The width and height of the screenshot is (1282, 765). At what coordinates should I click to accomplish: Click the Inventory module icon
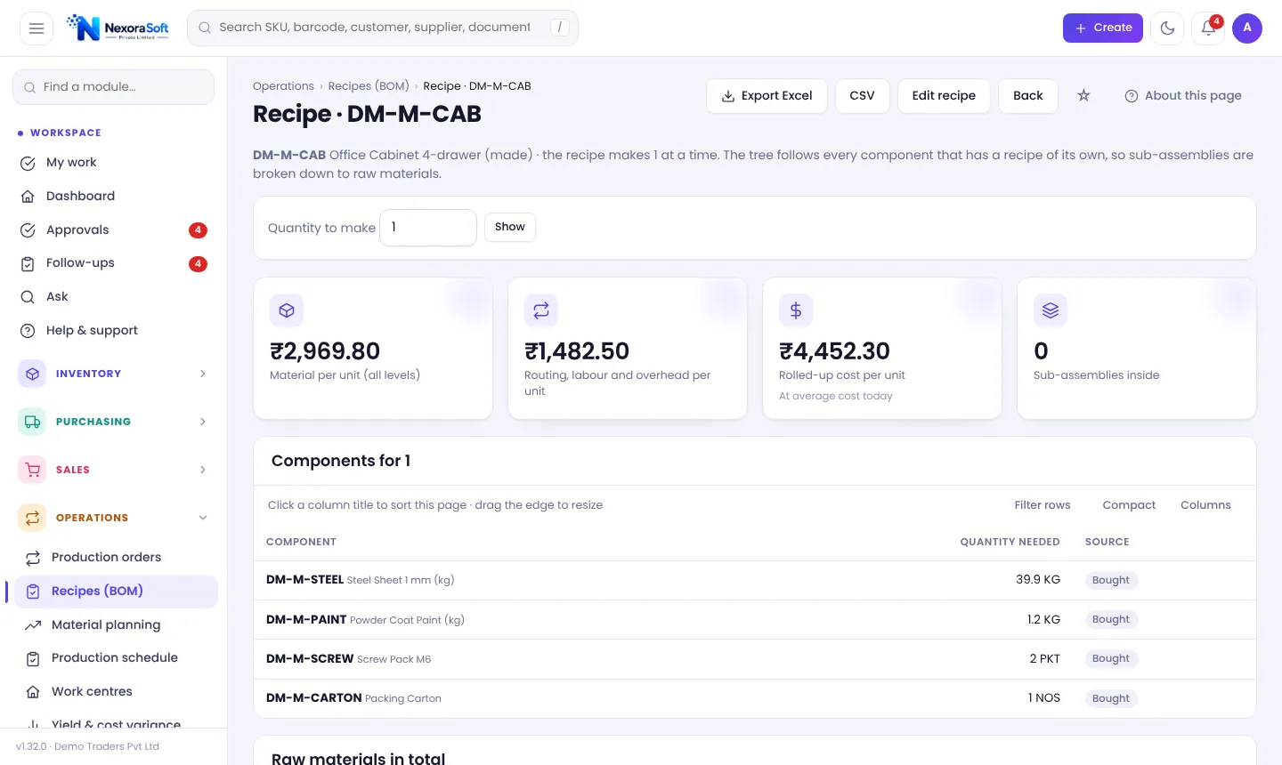click(32, 374)
